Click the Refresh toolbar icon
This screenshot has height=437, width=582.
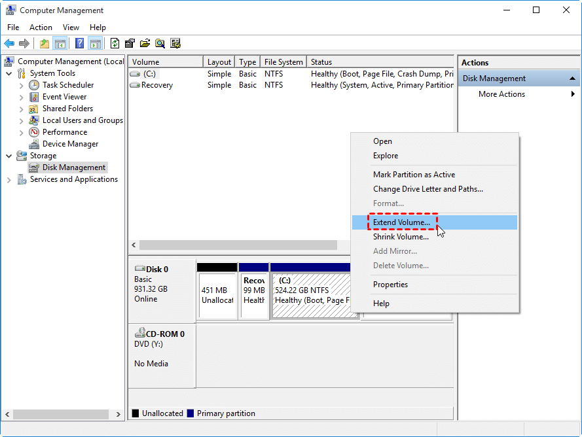pos(115,44)
